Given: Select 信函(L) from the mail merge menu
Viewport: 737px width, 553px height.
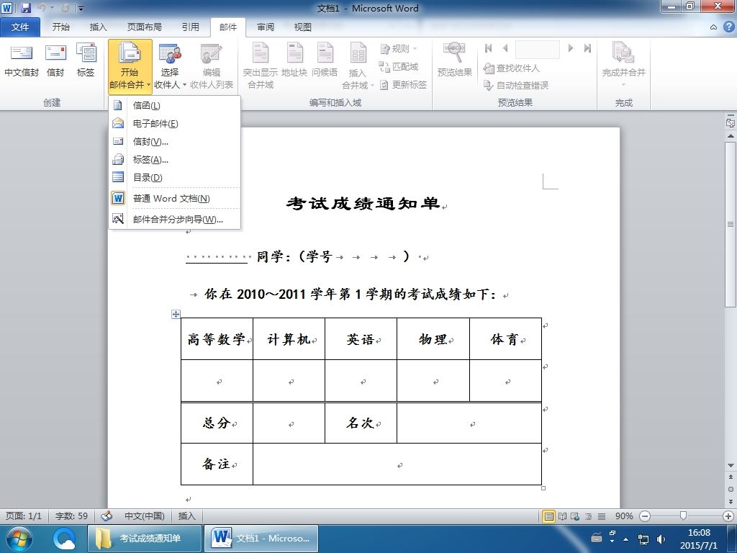Looking at the screenshot, I should click(x=174, y=105).
